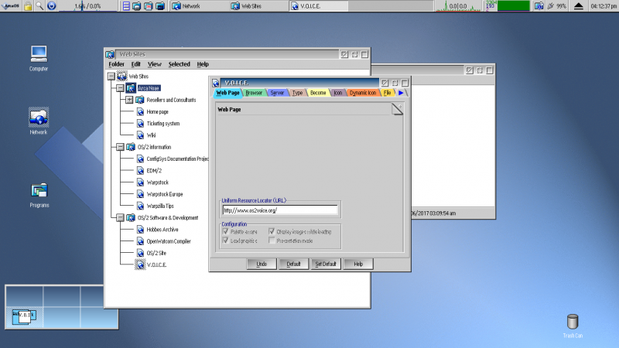Click the battery plug power icon

(551, 6)
